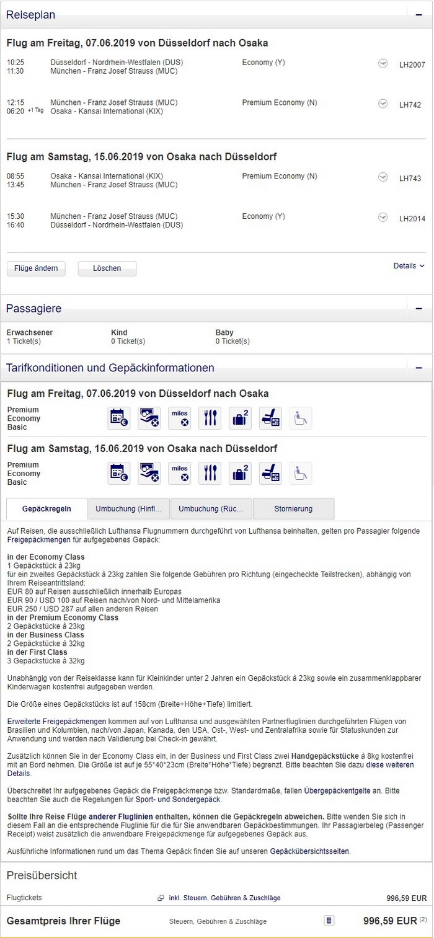Expand flight Details chevron link
This screenshot has height=938, width=434.
pos(409,266)
